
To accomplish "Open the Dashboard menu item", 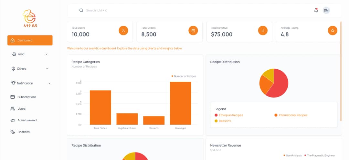I will click(30, 40).
